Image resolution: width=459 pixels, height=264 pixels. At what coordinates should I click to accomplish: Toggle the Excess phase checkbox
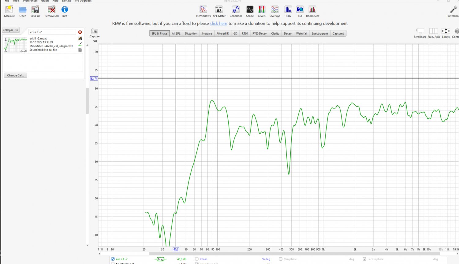coord(364,259)
